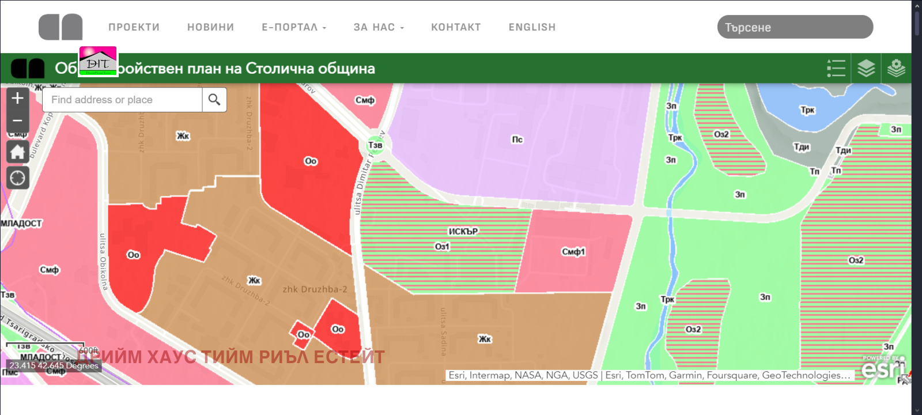
Task: Open the layers settings gear panel
Action: [x=896, y=68]
